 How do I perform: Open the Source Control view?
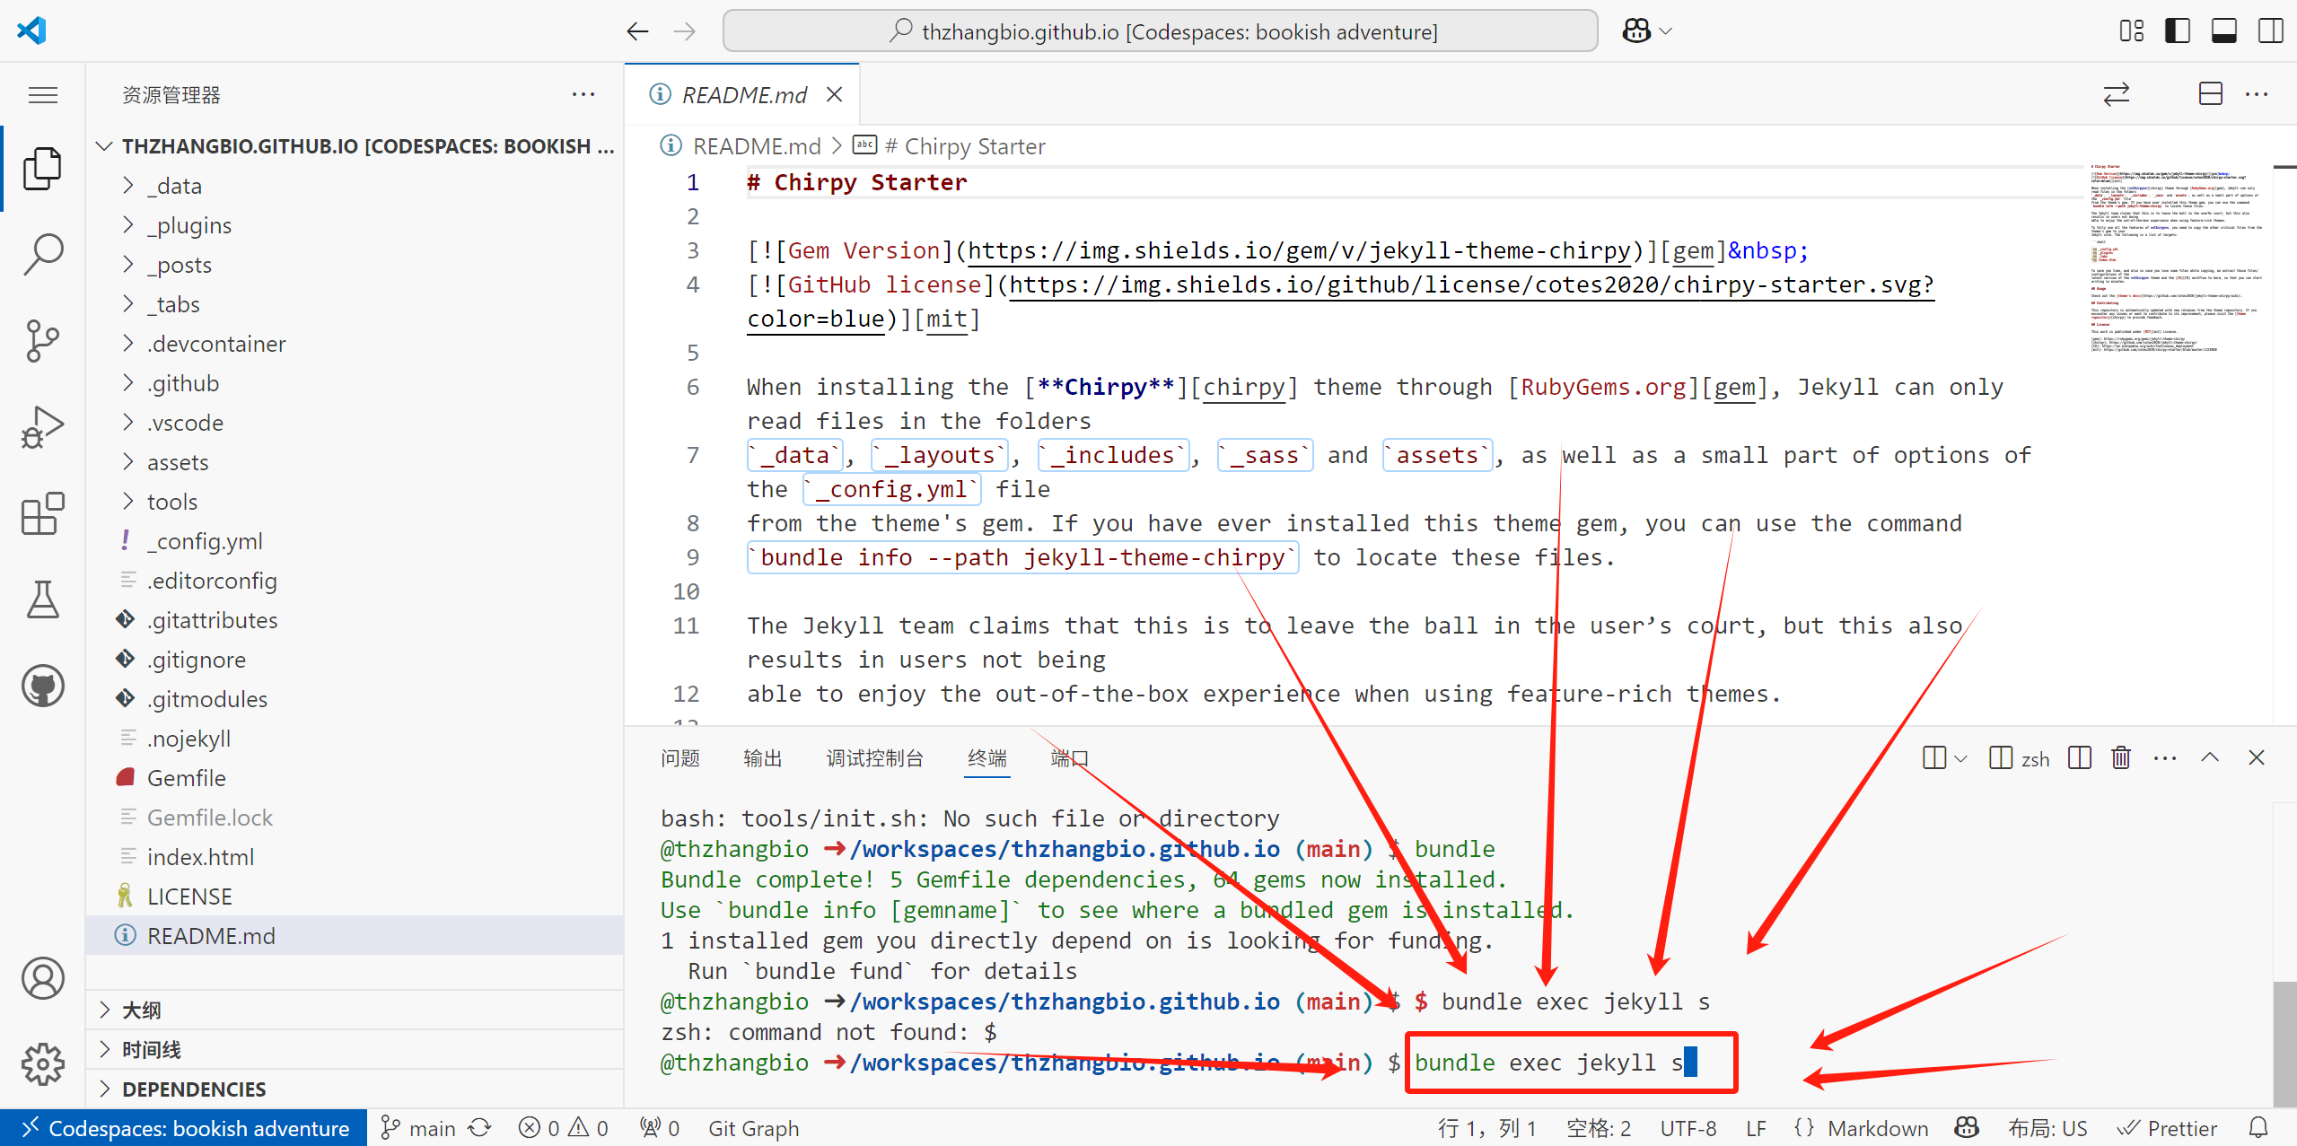click(x=42, y=340)
